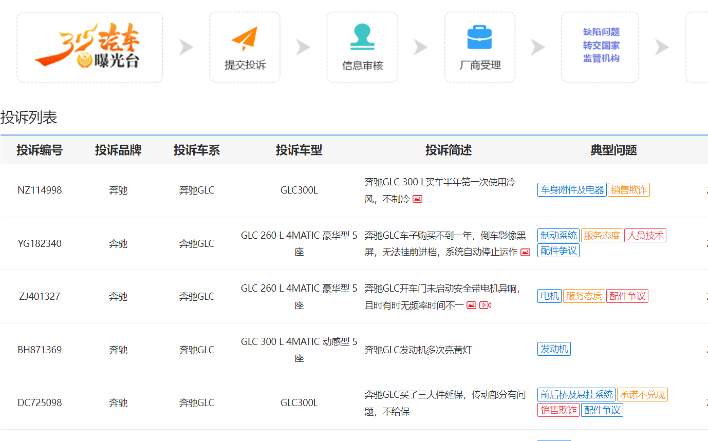The image size is (708, 441).
Task: Click the 投诉品牌 column header
Action: [118, 150]
